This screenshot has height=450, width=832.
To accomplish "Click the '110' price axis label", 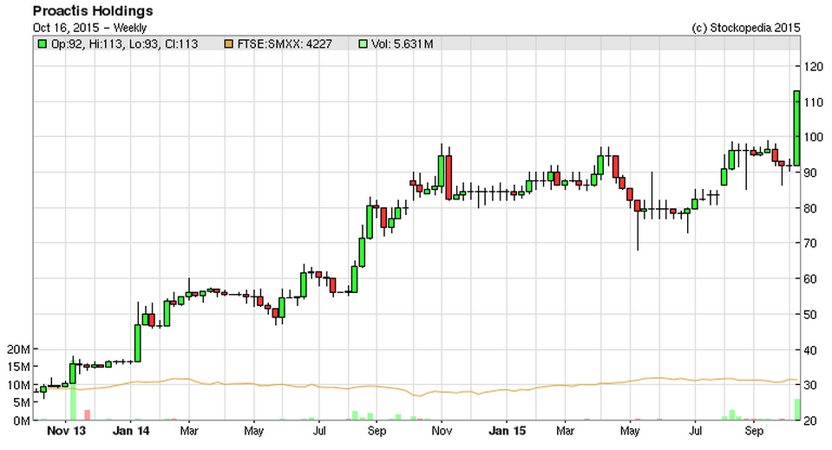I will pos(812,102).
